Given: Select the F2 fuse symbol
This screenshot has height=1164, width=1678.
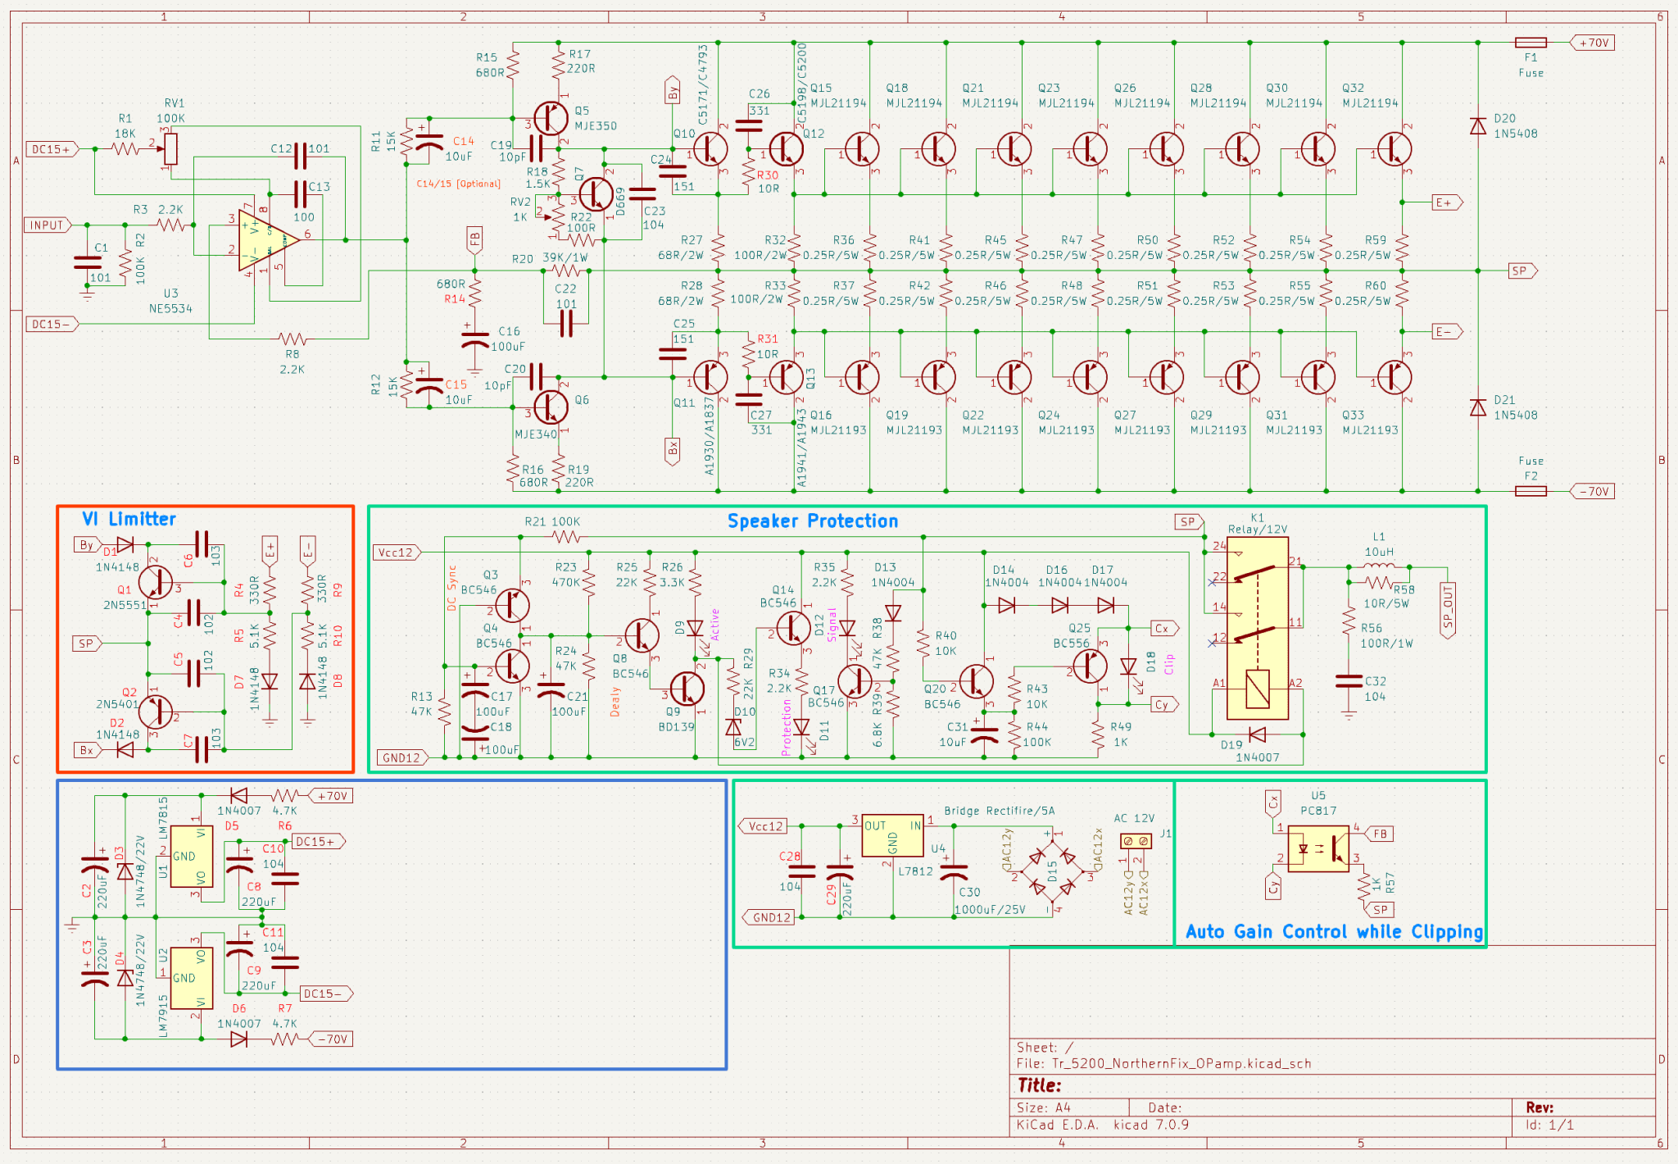Looking at the screenshot, I should click(x=1531, y=491).
